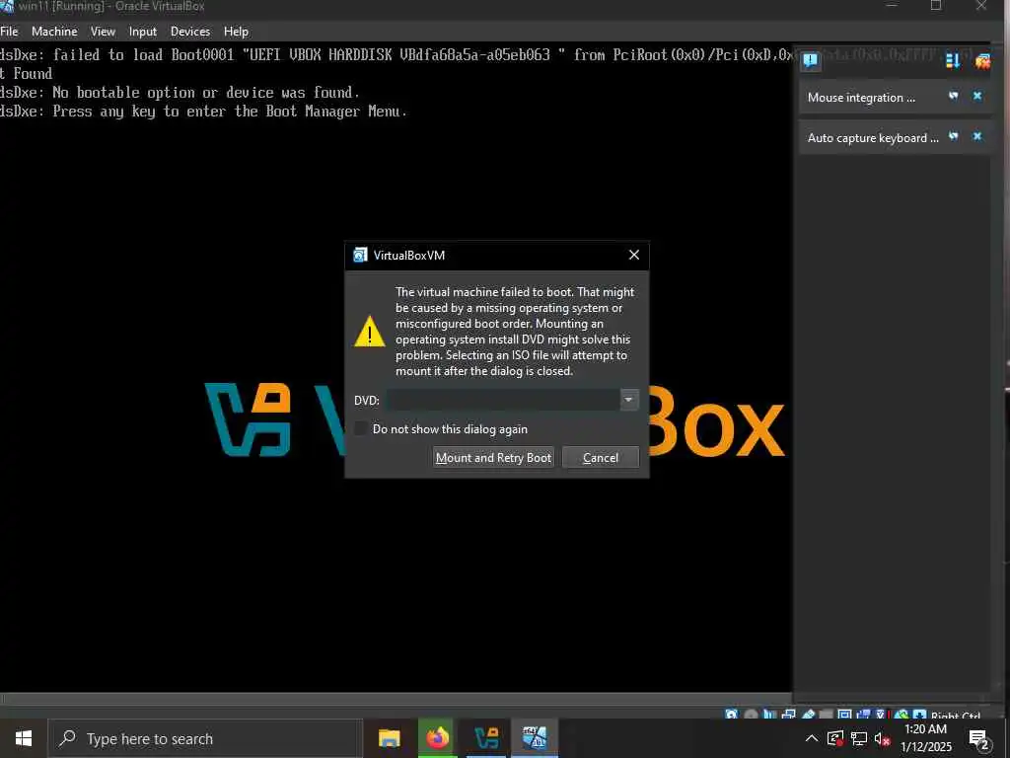Open the Windows Start menu
Viewport: 1010px width, 758px height.
[24, 738]
